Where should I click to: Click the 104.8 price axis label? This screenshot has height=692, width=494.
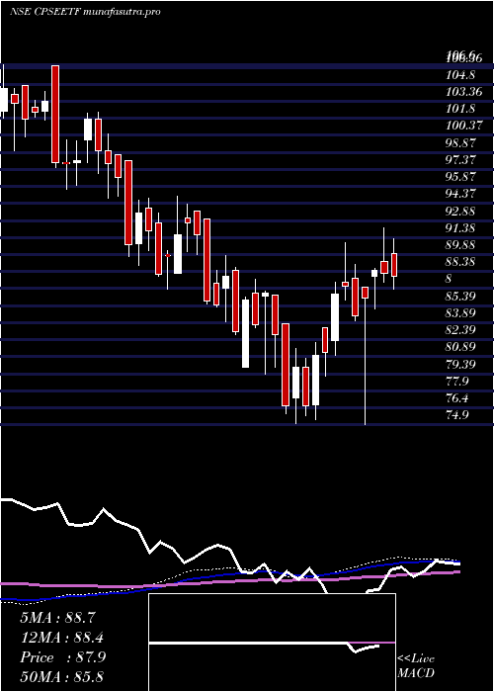460,75
